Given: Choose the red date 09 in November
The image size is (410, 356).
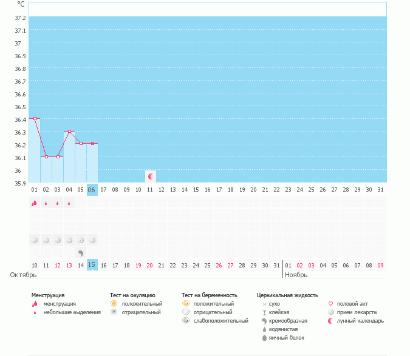Looking at the screenshot, I should 380,265.
